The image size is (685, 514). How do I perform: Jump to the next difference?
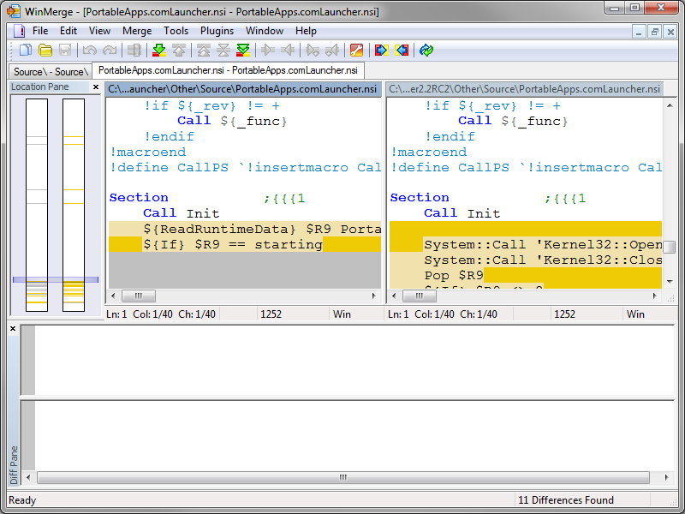pyautogui.click(x=158, y=51)
